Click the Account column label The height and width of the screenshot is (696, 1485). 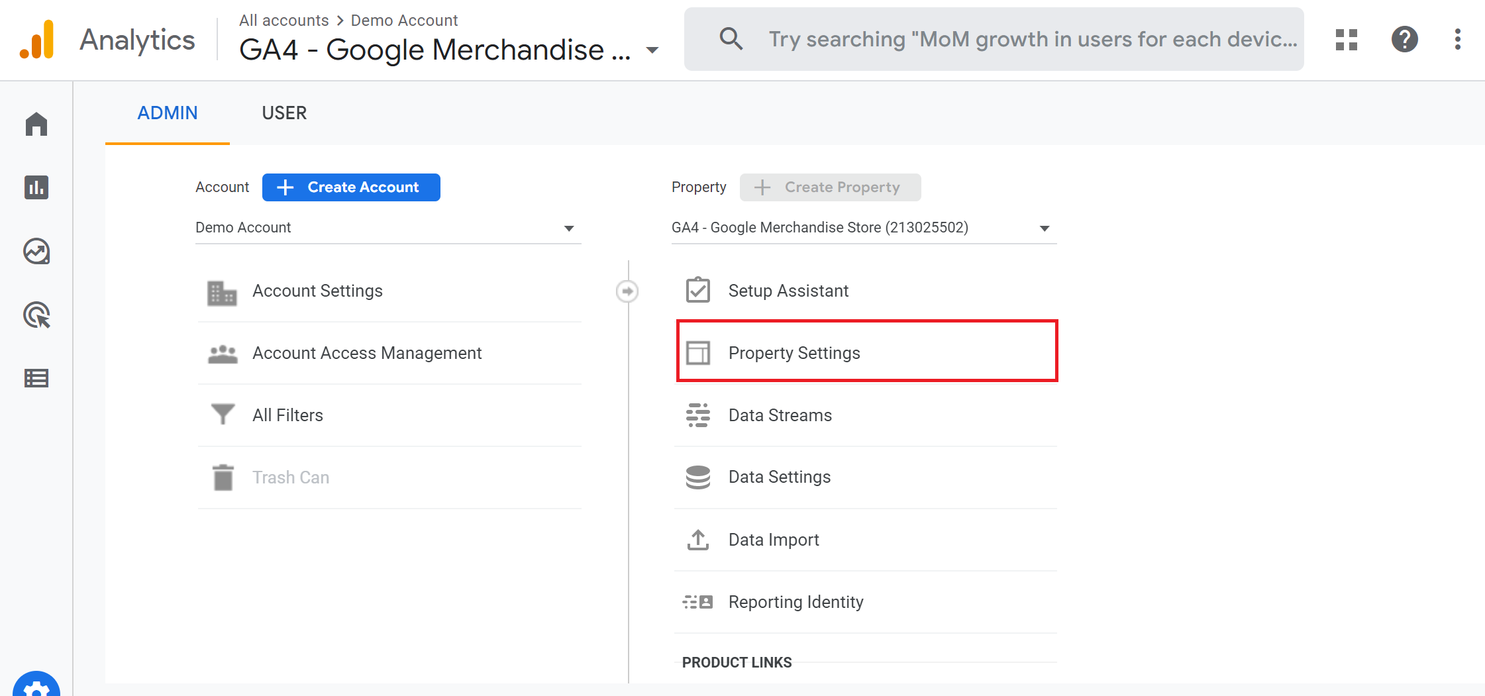223,187
